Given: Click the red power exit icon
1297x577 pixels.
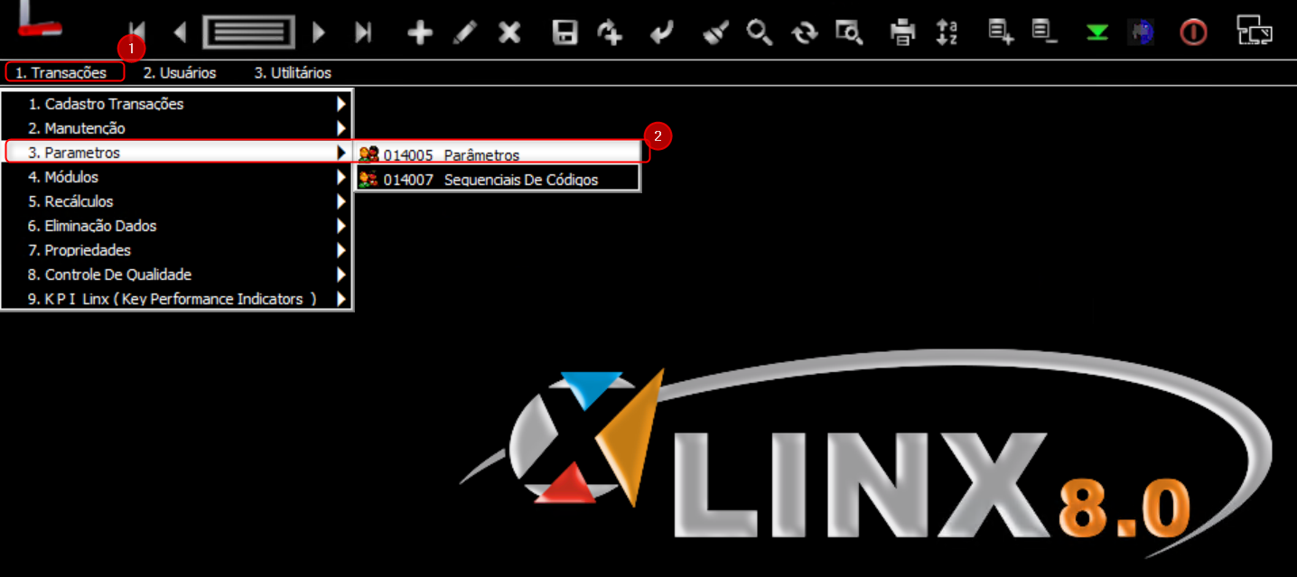Looking at the screenshot, I should 1193,33.
